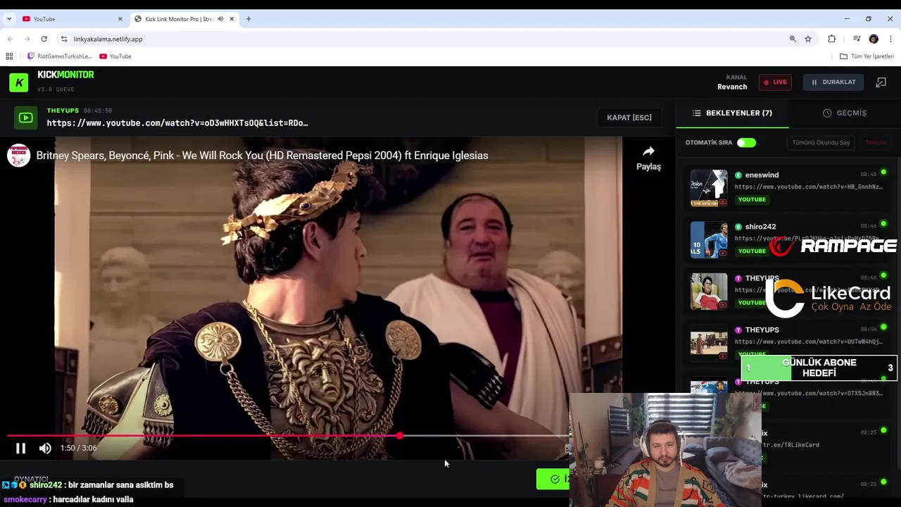Open a new browser tab
Screen dimensions: 901x507
pos(248,19)
